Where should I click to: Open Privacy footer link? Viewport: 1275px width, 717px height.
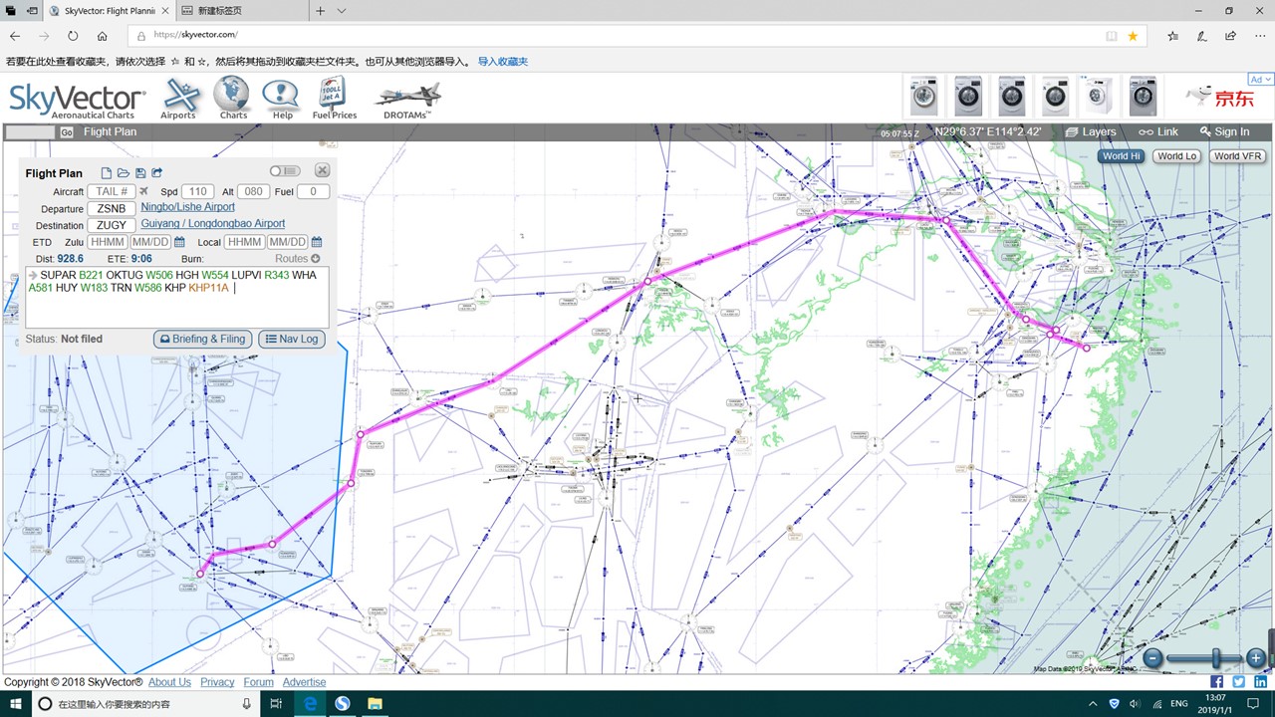[217, 682]
